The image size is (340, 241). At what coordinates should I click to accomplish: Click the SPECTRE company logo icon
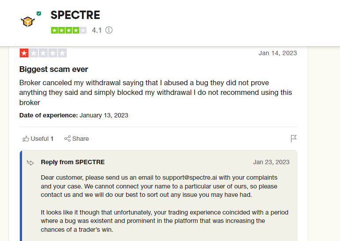(x=28, y=22)
